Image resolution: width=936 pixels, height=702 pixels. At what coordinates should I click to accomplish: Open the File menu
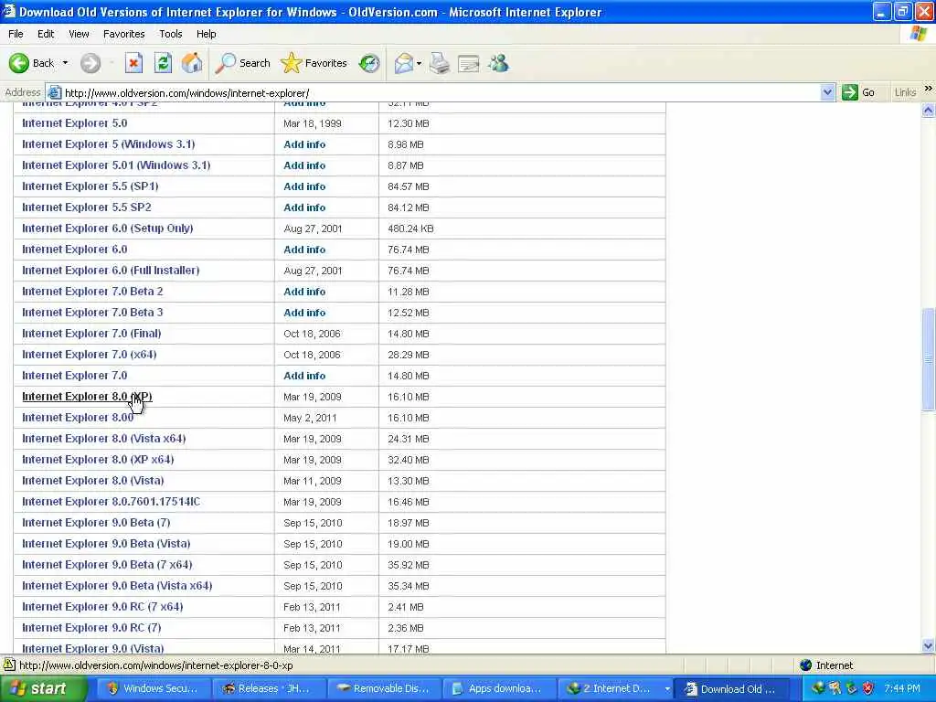[16, 34]
